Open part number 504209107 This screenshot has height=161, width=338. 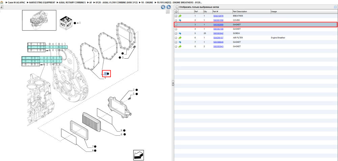pos(218,38)
